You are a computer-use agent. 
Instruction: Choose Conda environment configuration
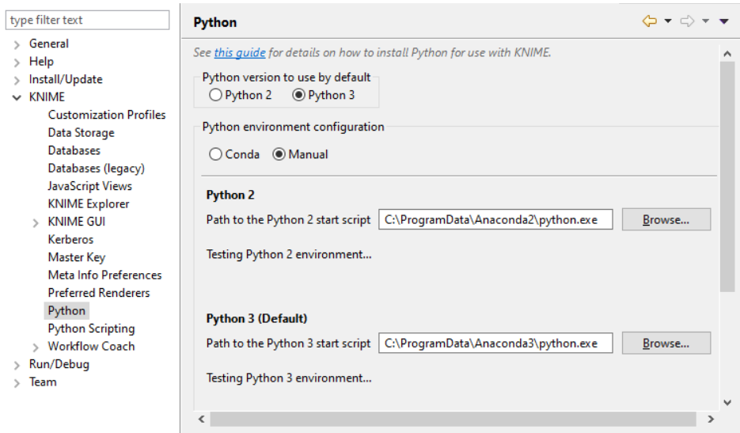pos(215,154)
